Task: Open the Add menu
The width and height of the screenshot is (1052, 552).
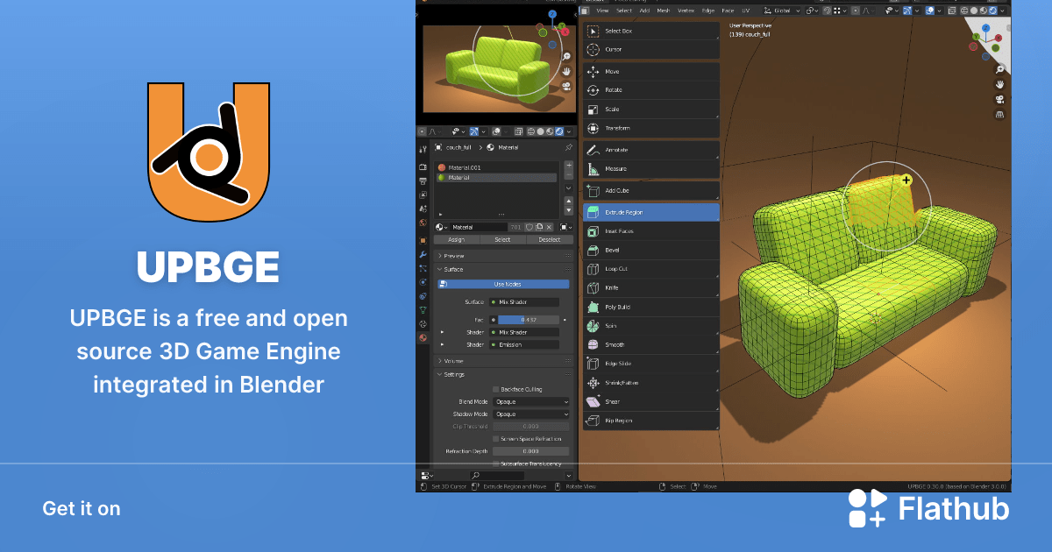Action: 644,11
